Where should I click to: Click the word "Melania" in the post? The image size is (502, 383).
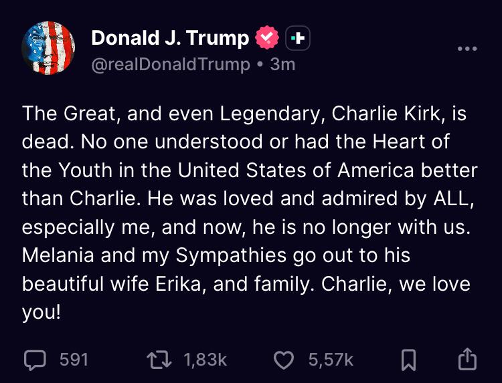(60, 255)
